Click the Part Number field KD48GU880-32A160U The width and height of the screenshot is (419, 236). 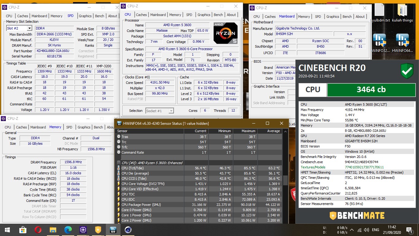click(x=54, y=51)
